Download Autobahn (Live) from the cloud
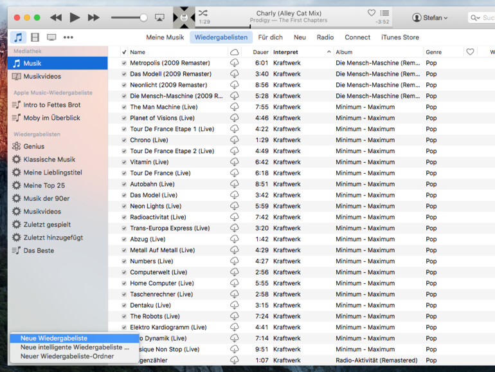Viewport: 495px width, 372px height. (234, 184)
